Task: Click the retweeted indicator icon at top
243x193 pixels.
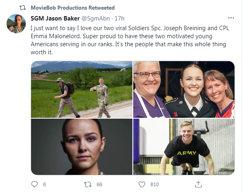Action: (x=23, y=8)
